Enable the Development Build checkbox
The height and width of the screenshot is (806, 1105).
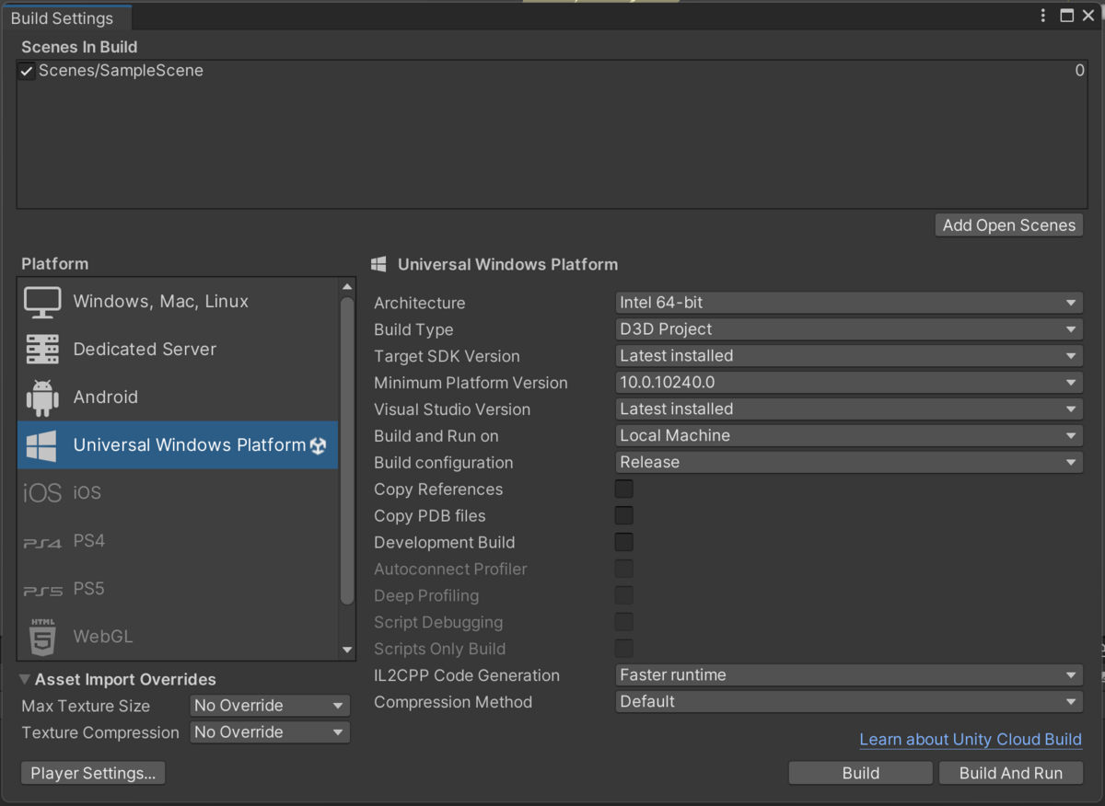[x=624, y=542]
